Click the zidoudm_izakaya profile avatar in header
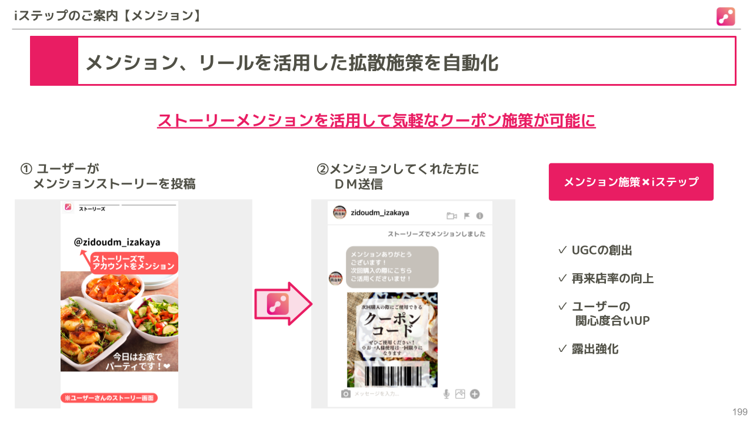The width and height of the screenshot is (753, 423). tap(339, 213)
